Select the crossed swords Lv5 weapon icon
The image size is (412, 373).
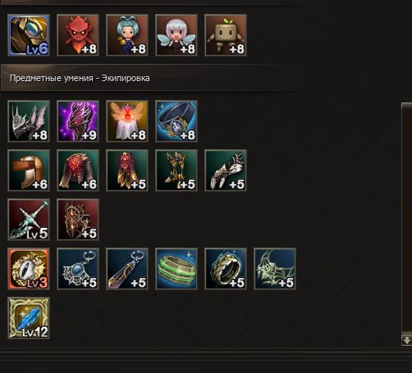coord(29,220)
